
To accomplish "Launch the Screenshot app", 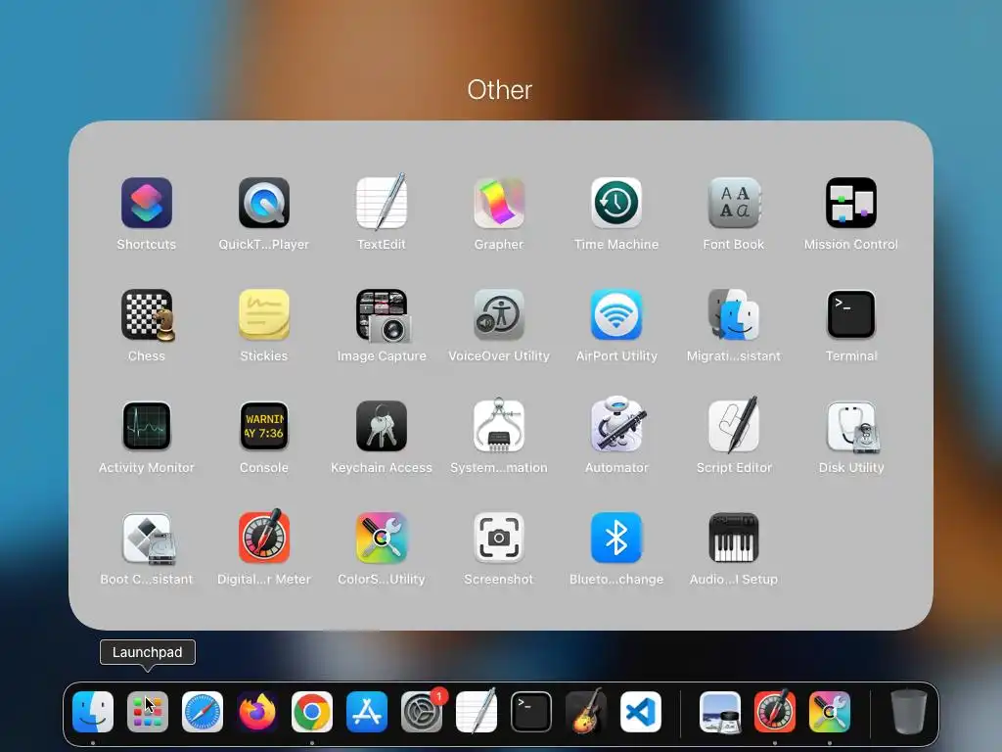I will pos(499,538).
